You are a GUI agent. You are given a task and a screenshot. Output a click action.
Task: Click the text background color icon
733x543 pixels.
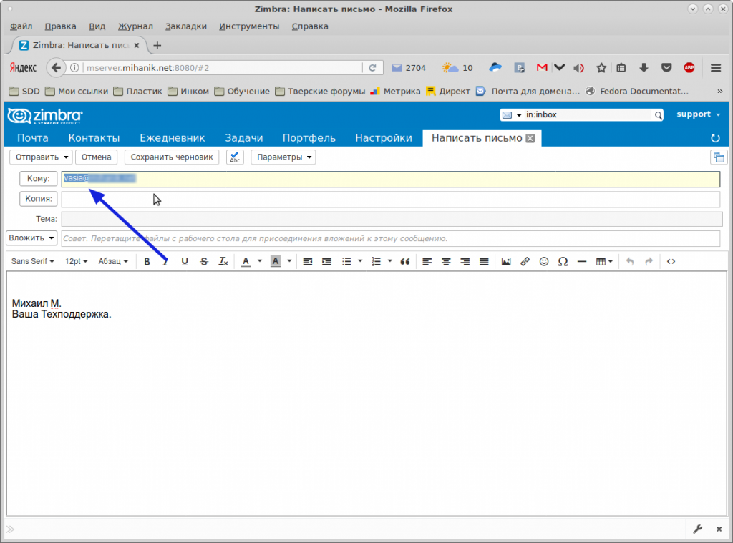[x=276, y=262]
